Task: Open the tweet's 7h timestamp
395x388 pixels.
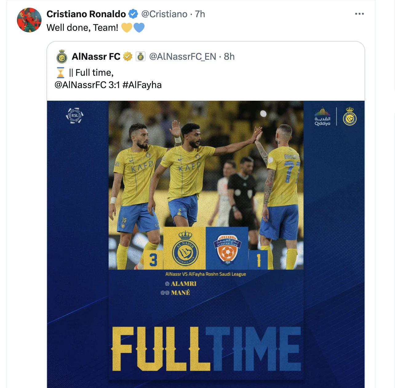Action: click(200, 14)
